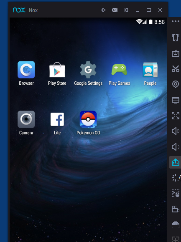Click the Add APK file button
Image resolution: width=181 pixels, height=242 pixels.
tap(176, 162)
